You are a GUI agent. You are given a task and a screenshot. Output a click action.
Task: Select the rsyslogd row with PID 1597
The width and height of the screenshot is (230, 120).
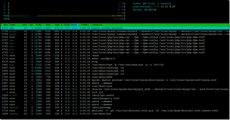click(x=115, y=68)
